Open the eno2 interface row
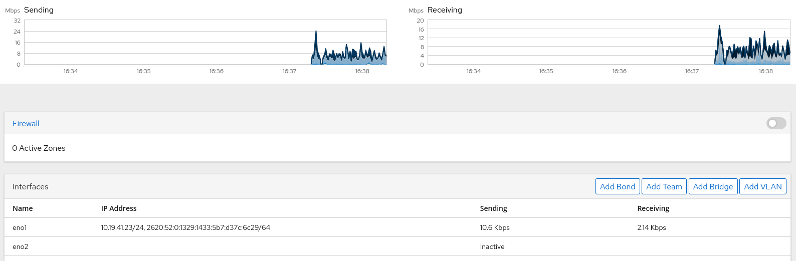The width and height of the screenshot is (796, 261). [x=397, y=246]
